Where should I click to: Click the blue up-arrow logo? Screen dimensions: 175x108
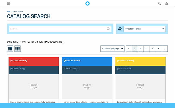click(87, 3)
